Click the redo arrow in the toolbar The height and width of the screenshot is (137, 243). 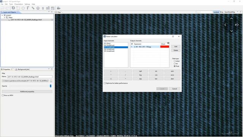[x=7, y=8]
